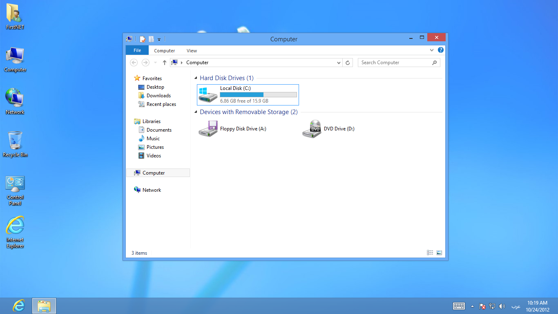Open the File menu
Image resolution: width=558 pixels, height=314 pixels.
coord(137,50)
